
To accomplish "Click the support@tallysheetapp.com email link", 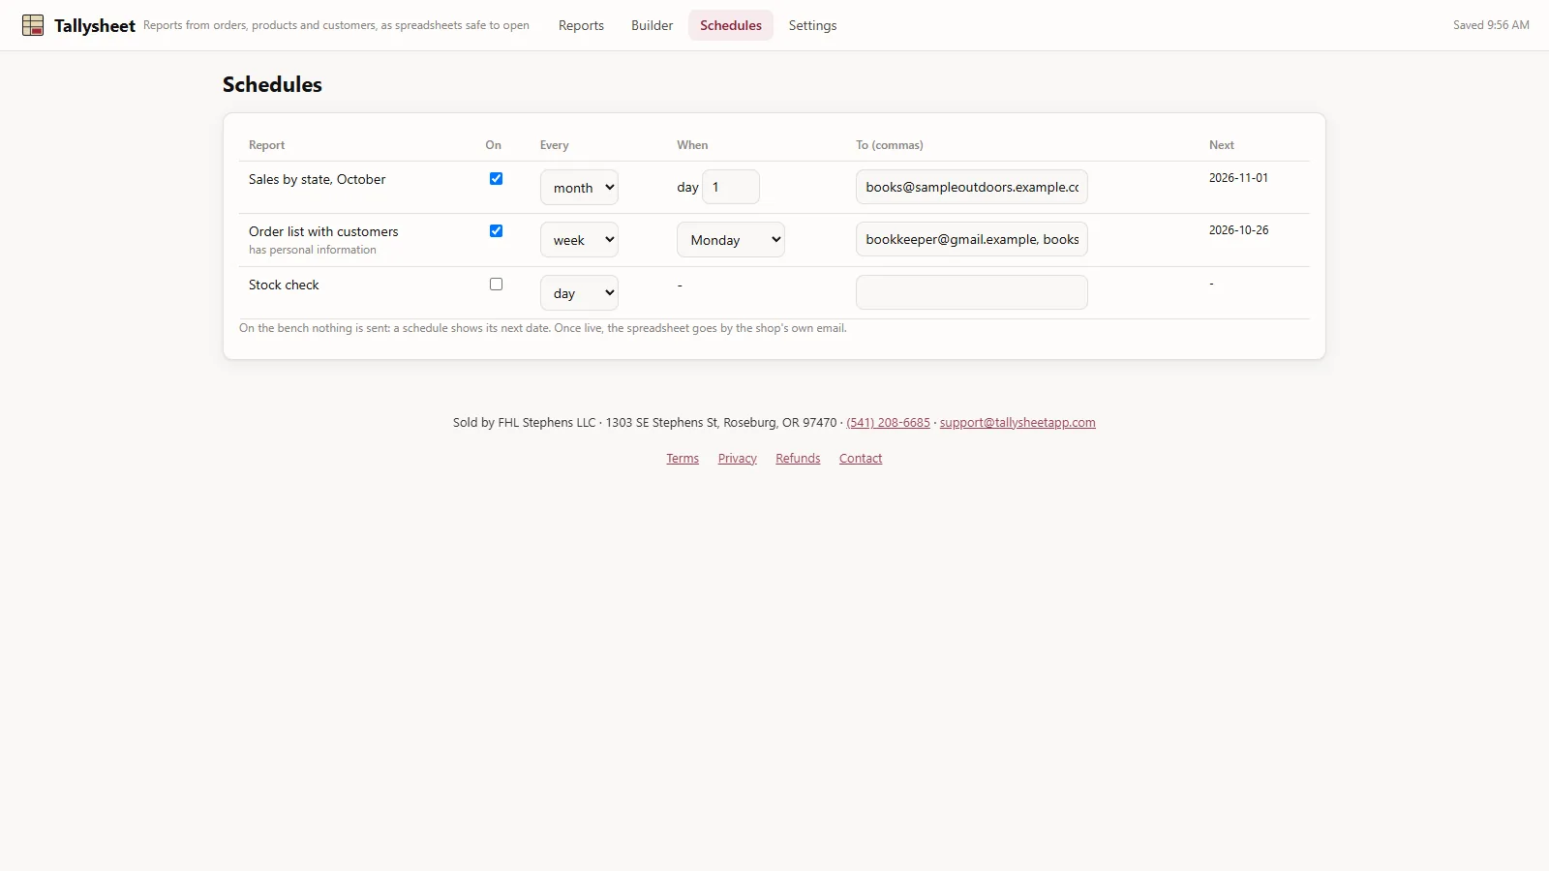I will [x=1017, y=423].
